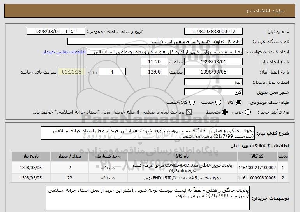This screenshot has height=212, width=300.
Task: Click the نام کالا column header
Action: (182, 156)
